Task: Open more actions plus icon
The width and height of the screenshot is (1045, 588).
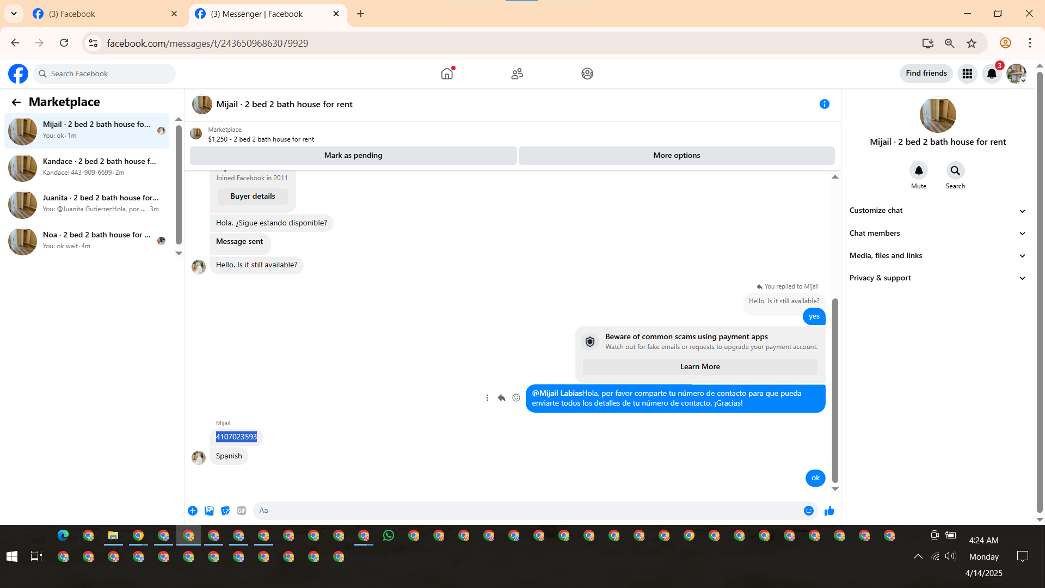Action: pos(193,511)
